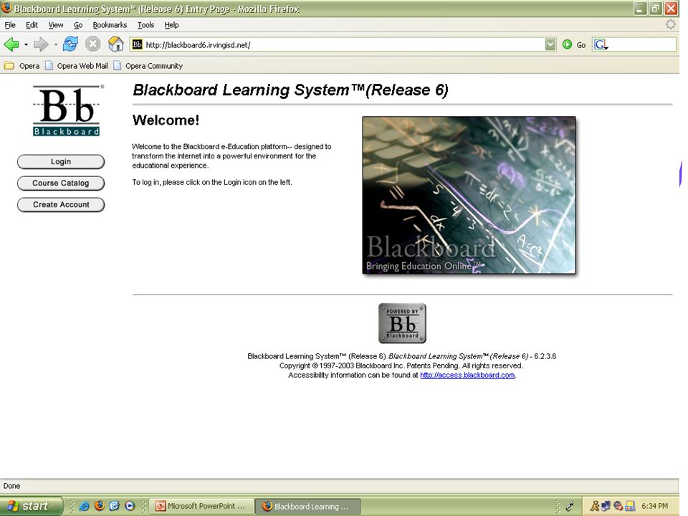
Task: Open the Back button history dropdown
Action: tap(26, 44)
